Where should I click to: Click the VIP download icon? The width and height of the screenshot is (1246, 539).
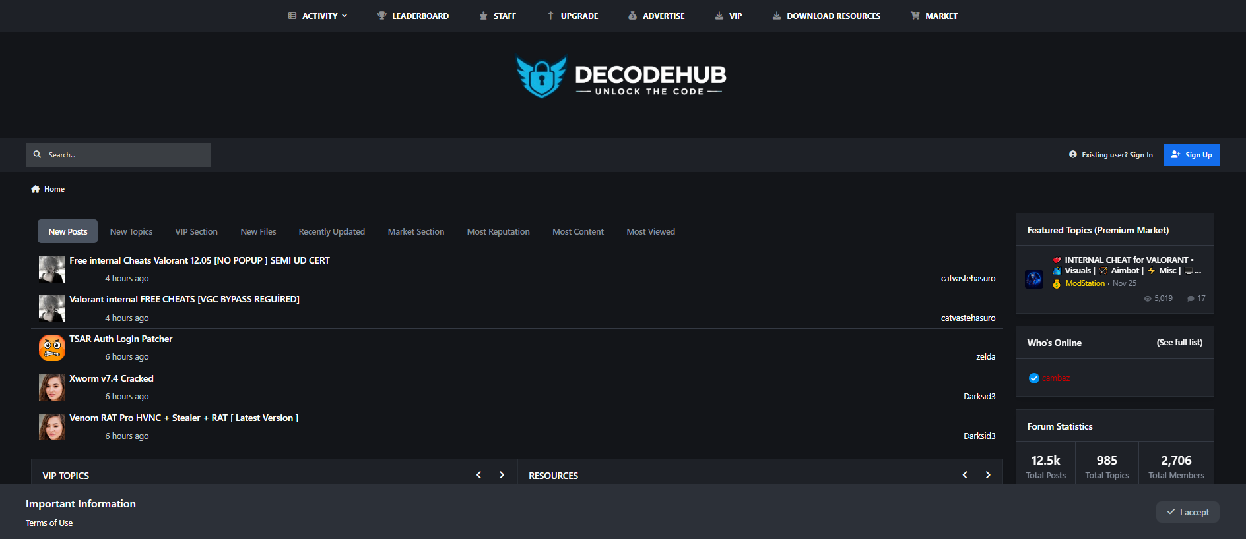click(719, 16)
